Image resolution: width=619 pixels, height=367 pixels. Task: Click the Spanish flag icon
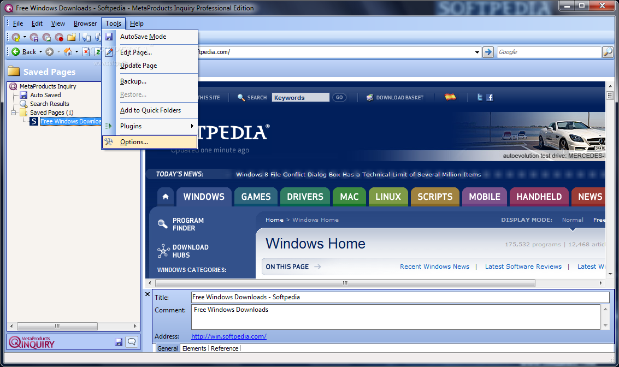click(450, 97)
